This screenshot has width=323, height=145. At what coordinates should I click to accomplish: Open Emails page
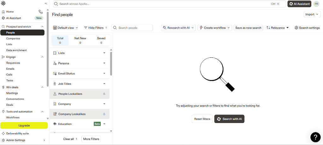click(x=10, y=69)
